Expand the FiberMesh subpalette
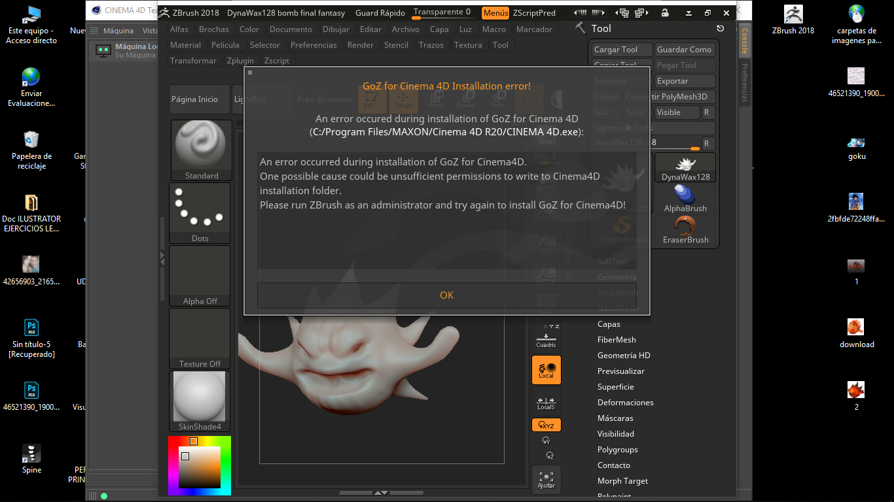Viewport: 894px width, 502px height. tap(617, 340)
